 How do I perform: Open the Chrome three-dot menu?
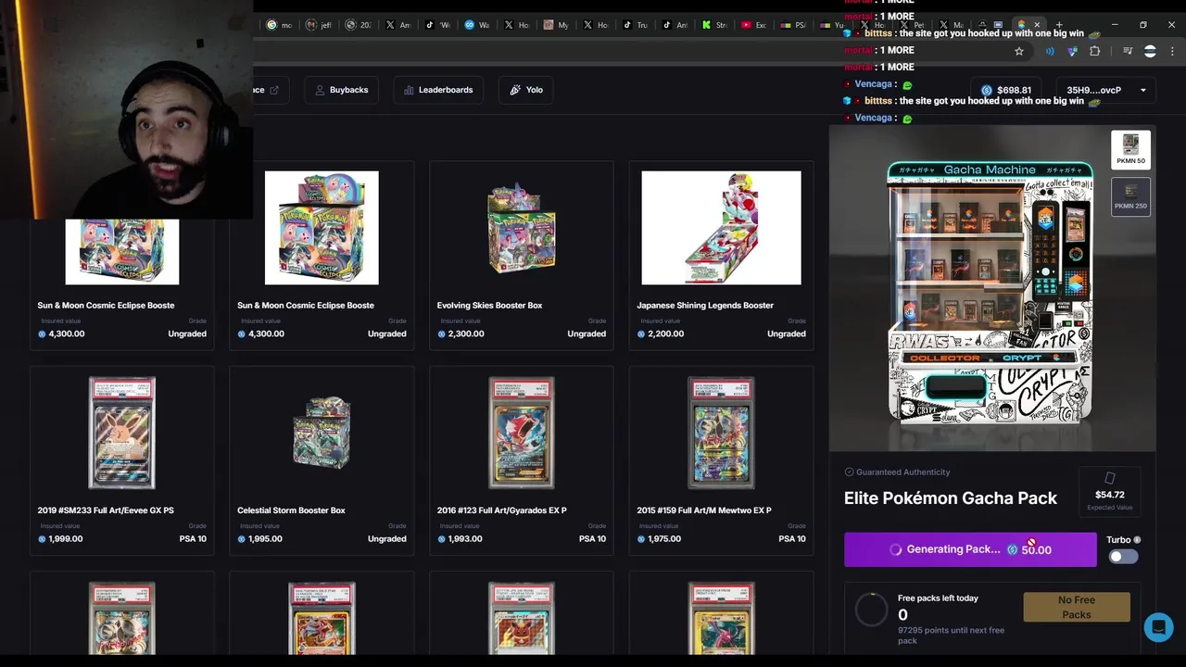pos(1172,52)
